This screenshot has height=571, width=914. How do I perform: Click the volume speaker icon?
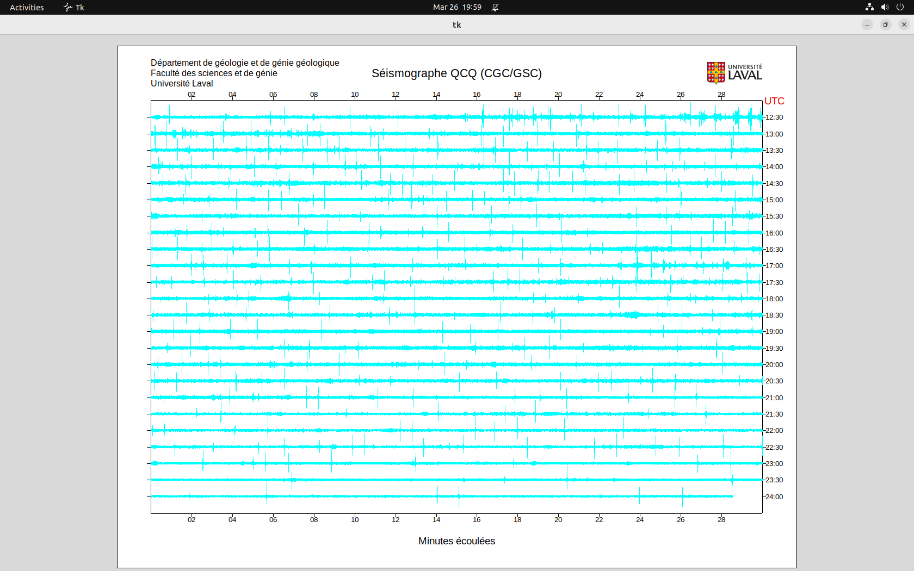(885, 7)
